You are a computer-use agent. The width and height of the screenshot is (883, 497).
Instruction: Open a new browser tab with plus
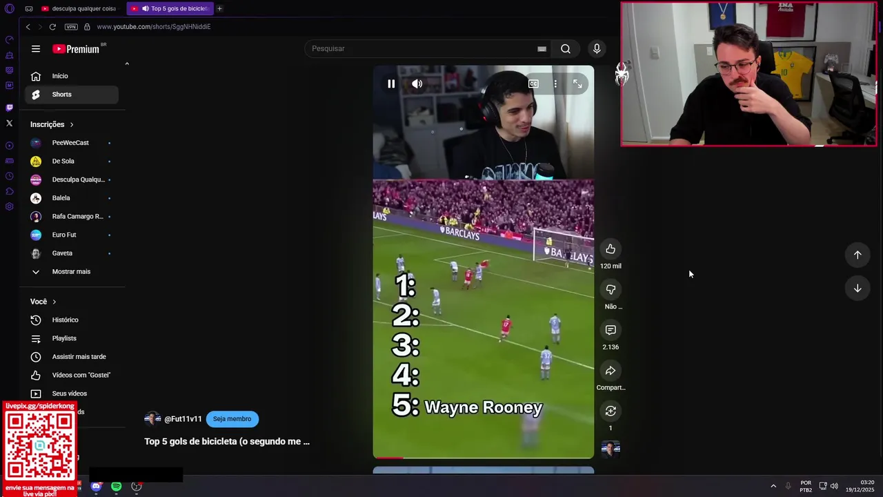[219, 9]
